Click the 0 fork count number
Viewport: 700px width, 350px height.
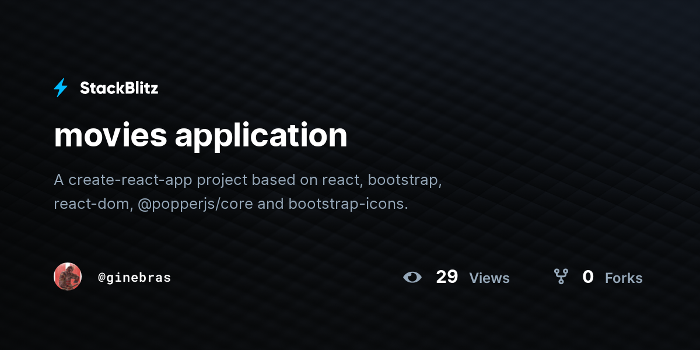click(589, 278)
